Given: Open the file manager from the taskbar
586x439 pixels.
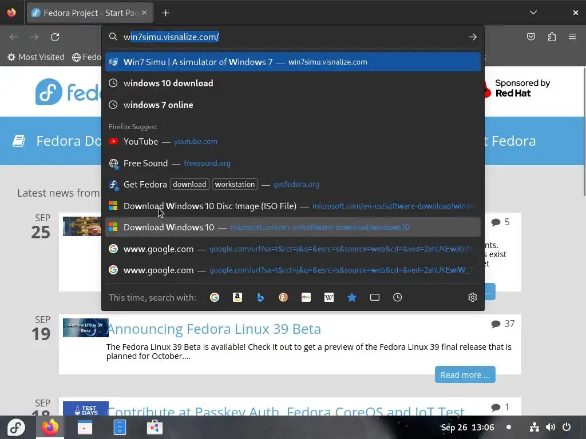Looking at the screenshot, I should pyautogui.click(x=120, y=428).
